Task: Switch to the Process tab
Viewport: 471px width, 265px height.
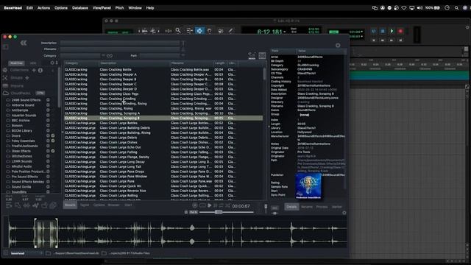Action: coord(322,207)
